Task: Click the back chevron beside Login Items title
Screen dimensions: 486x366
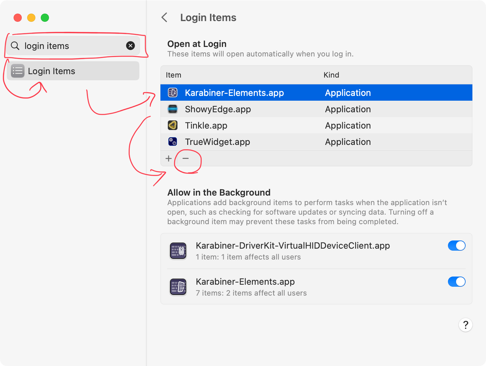Action: pyautogui.click(x=164, y=17)
